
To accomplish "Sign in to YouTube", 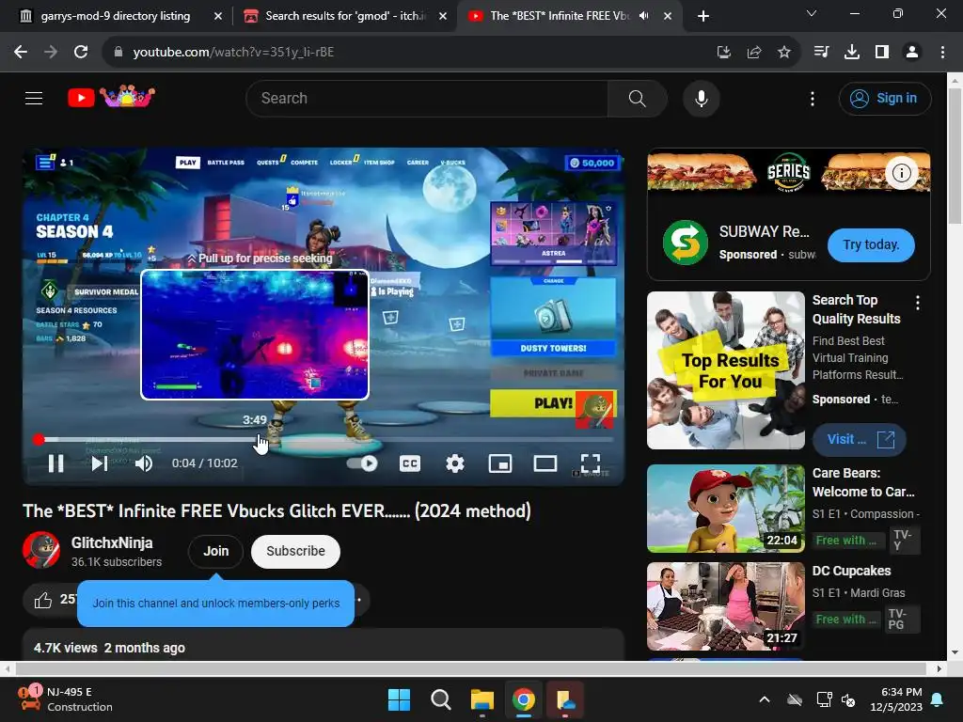I will [884, 98].
